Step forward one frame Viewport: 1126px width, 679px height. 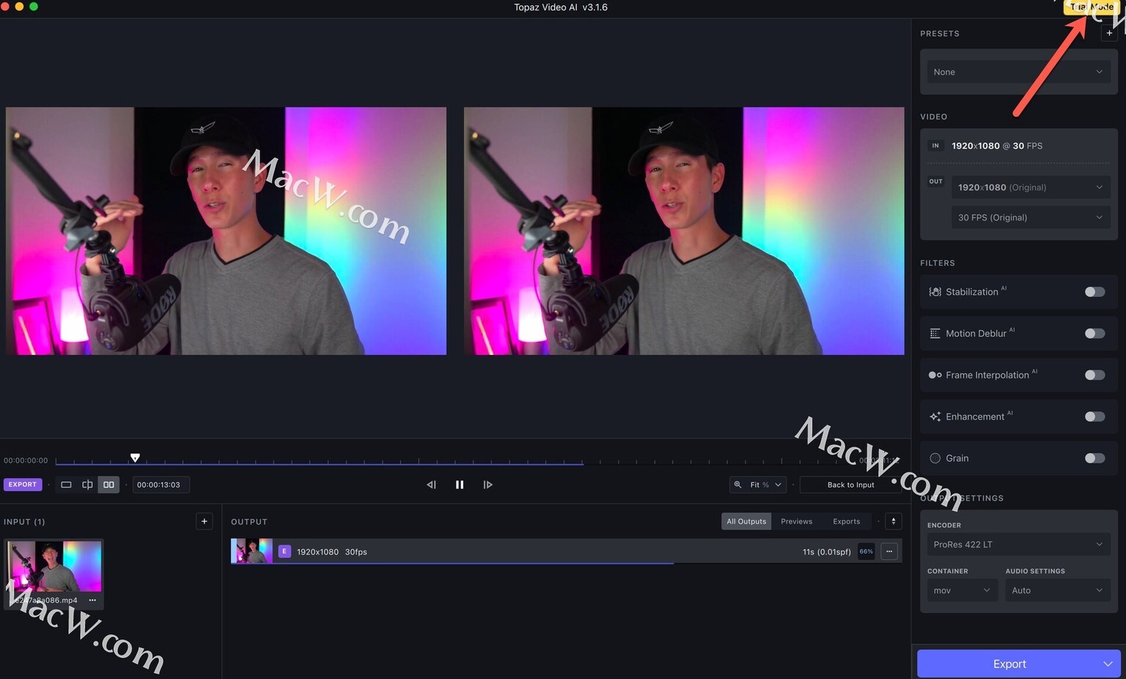(487, 485)
